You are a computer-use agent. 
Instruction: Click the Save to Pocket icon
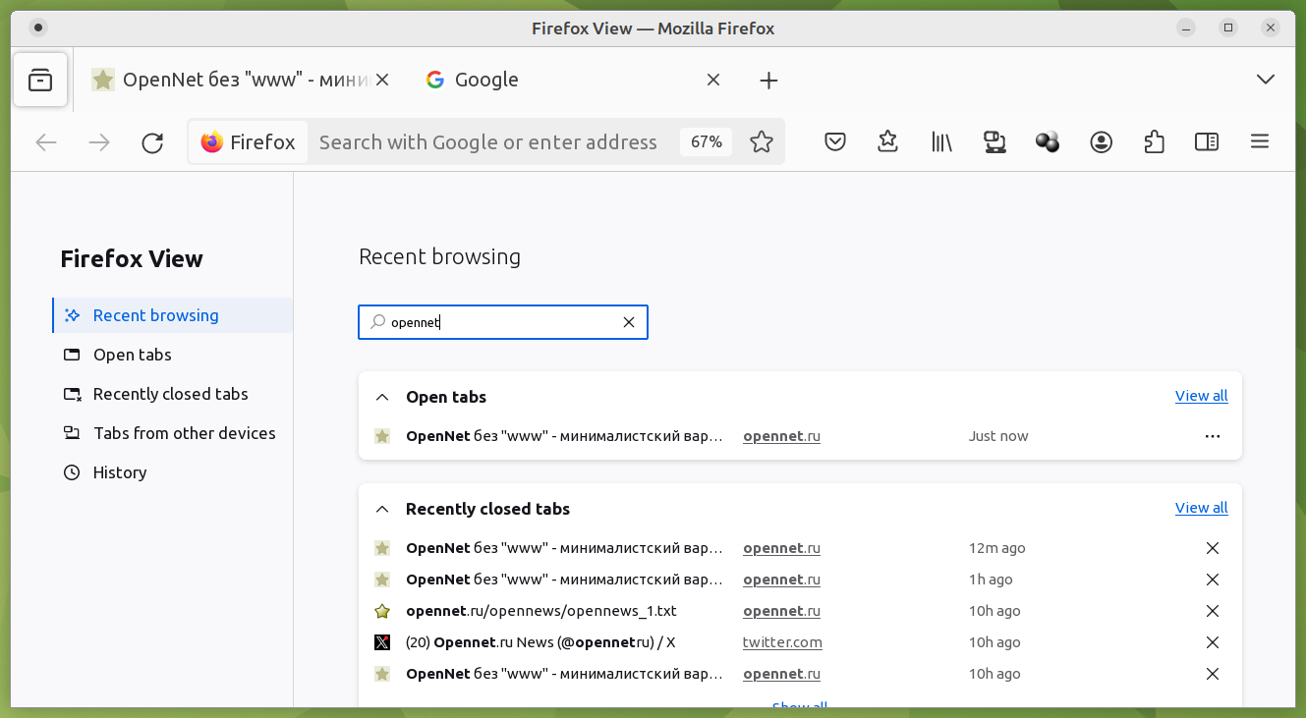click(x=835, y=142)
